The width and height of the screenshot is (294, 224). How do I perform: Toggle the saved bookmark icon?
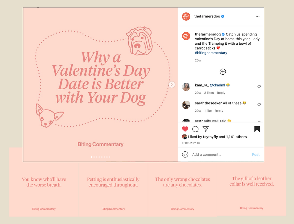pyautogui.click(x=257, y=129)
